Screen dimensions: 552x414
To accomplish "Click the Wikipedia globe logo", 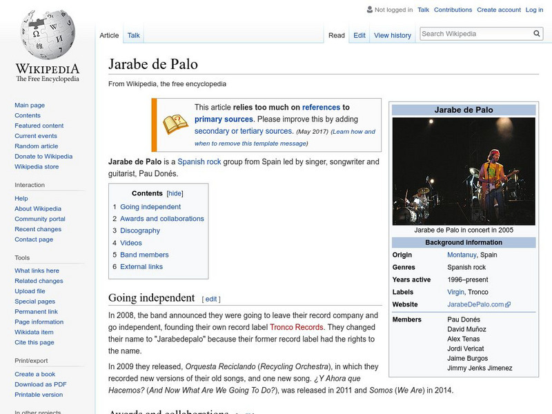I will tap(47, 34).
